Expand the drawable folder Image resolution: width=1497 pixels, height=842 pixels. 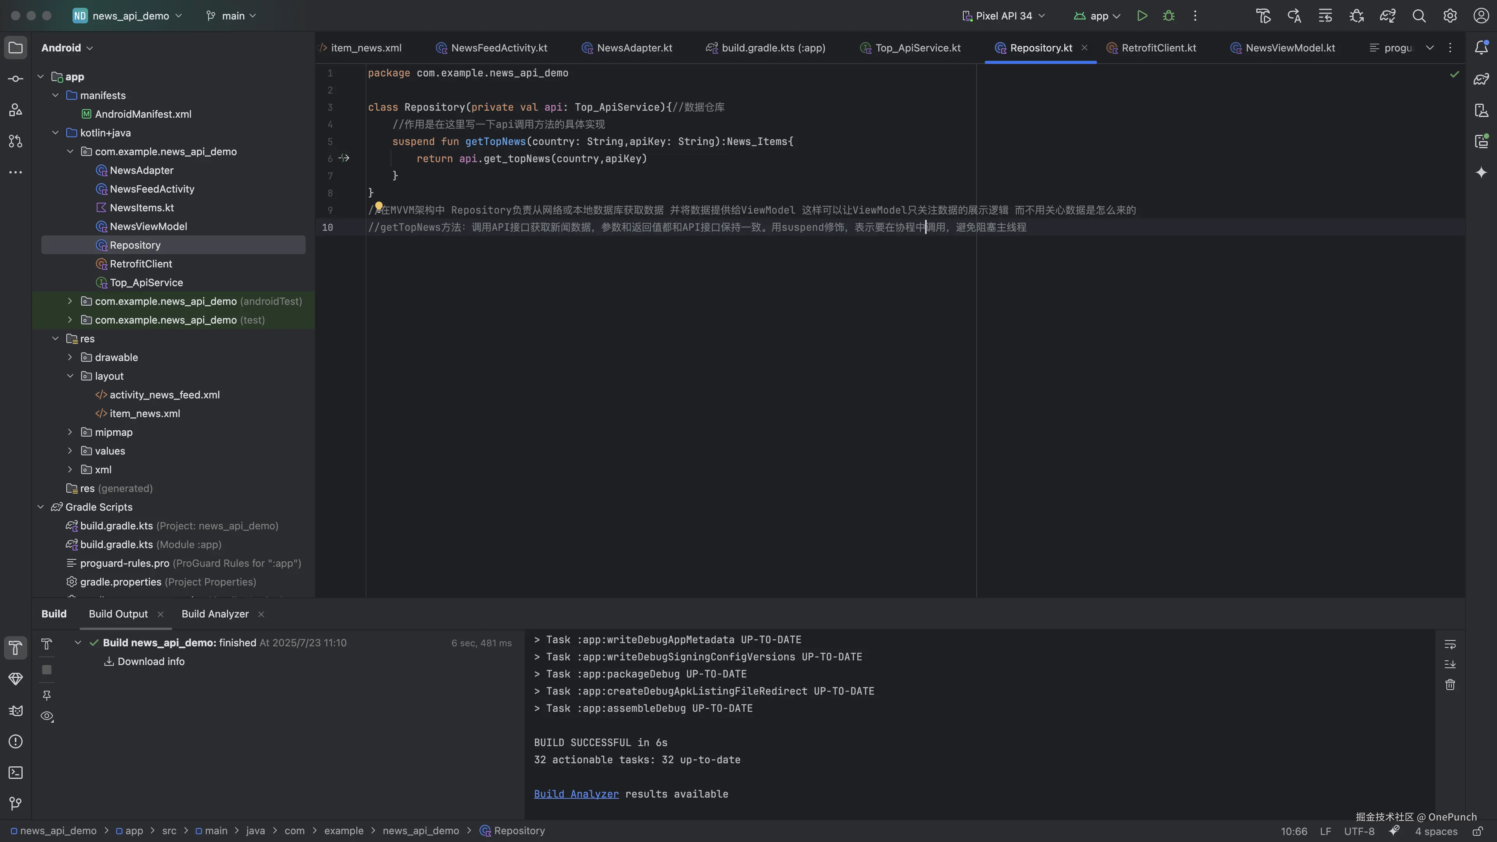(70, 357)
